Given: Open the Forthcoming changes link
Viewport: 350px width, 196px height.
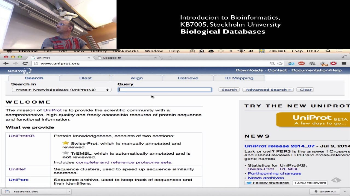Looking at the screenshot, I should 274,173.
